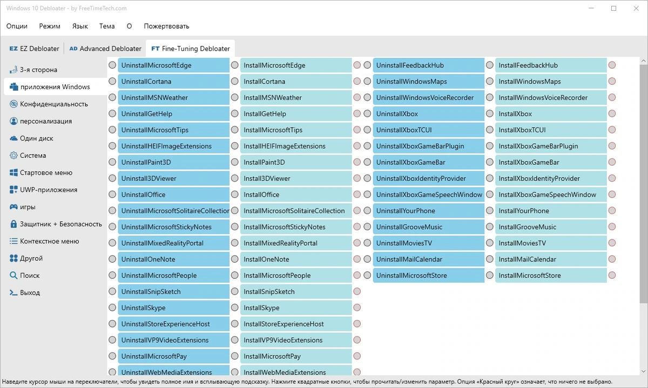Switch to the Advanced Debloater tab
Screen dimensions: 648x388
point(105,49)
